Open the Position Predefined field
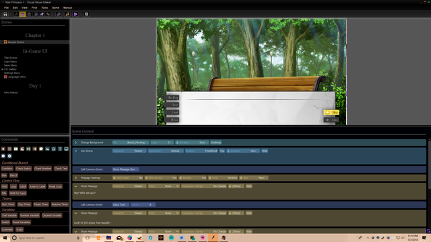 201,151
